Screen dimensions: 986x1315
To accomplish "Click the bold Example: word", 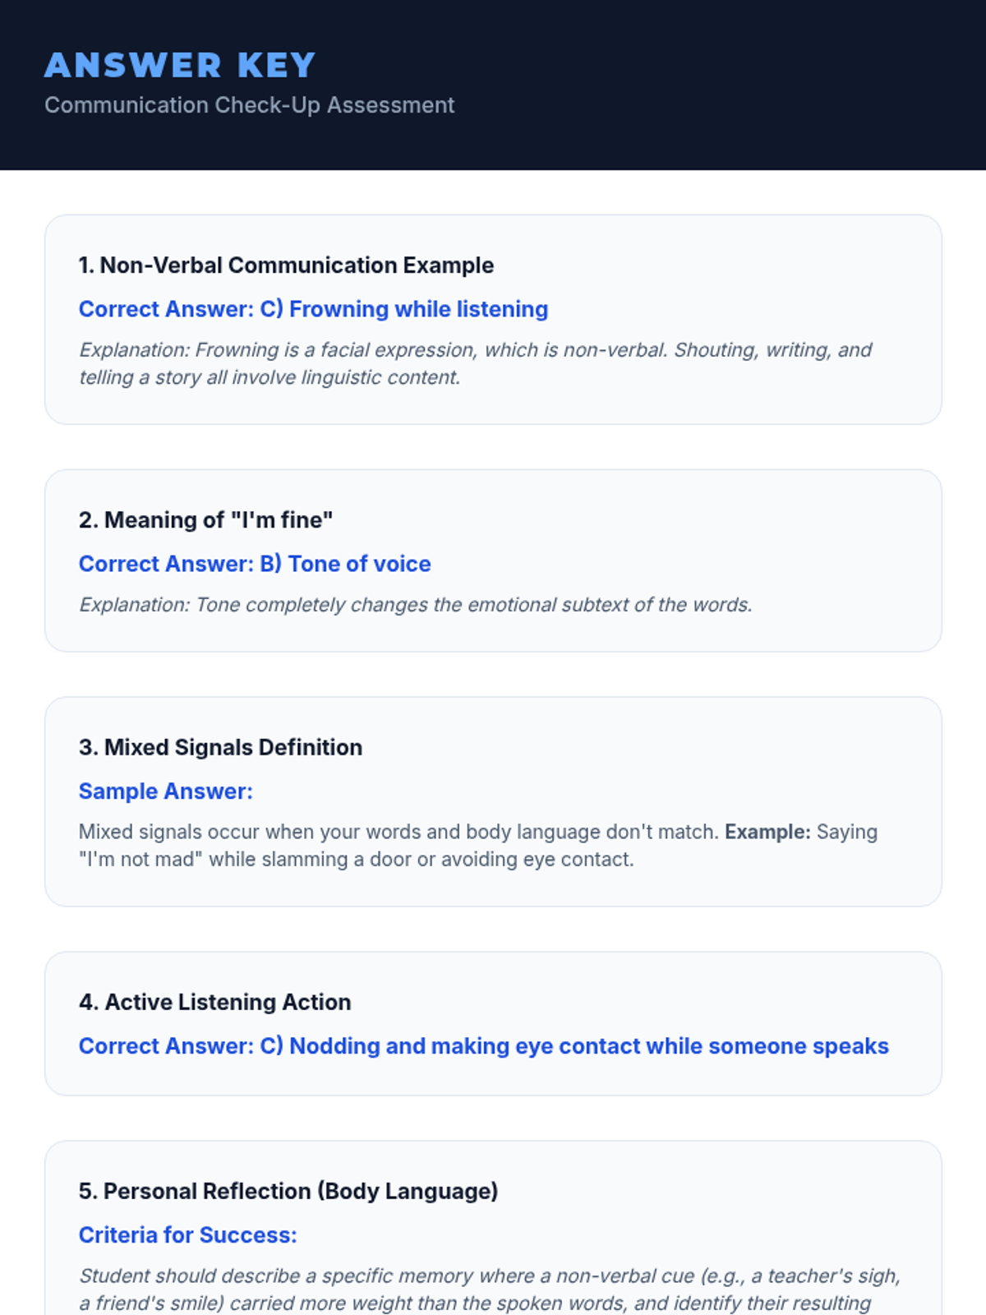I will point(767,832).
